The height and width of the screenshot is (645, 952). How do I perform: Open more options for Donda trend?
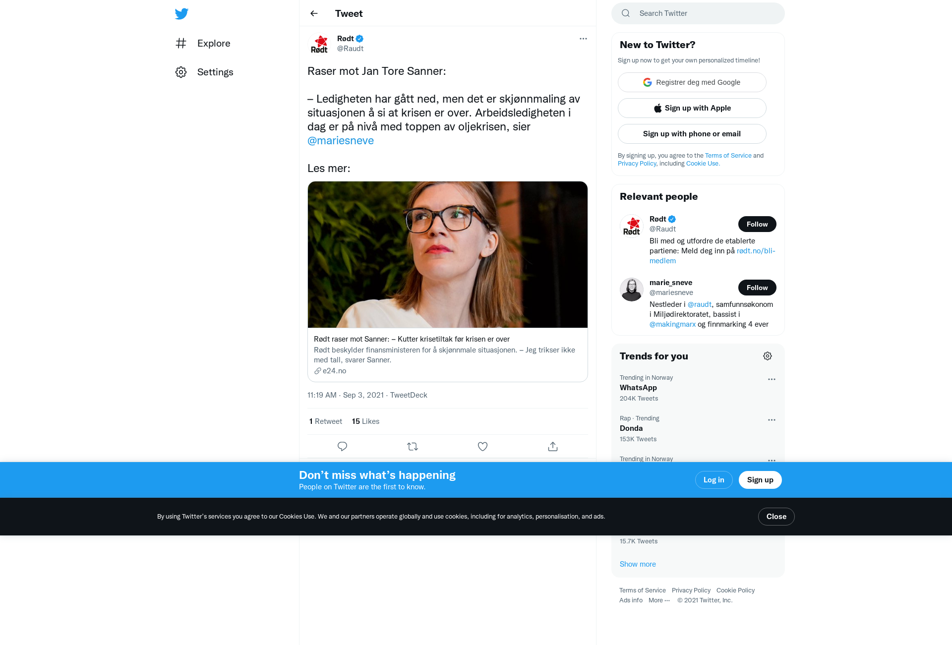click(x=772, y=420)
